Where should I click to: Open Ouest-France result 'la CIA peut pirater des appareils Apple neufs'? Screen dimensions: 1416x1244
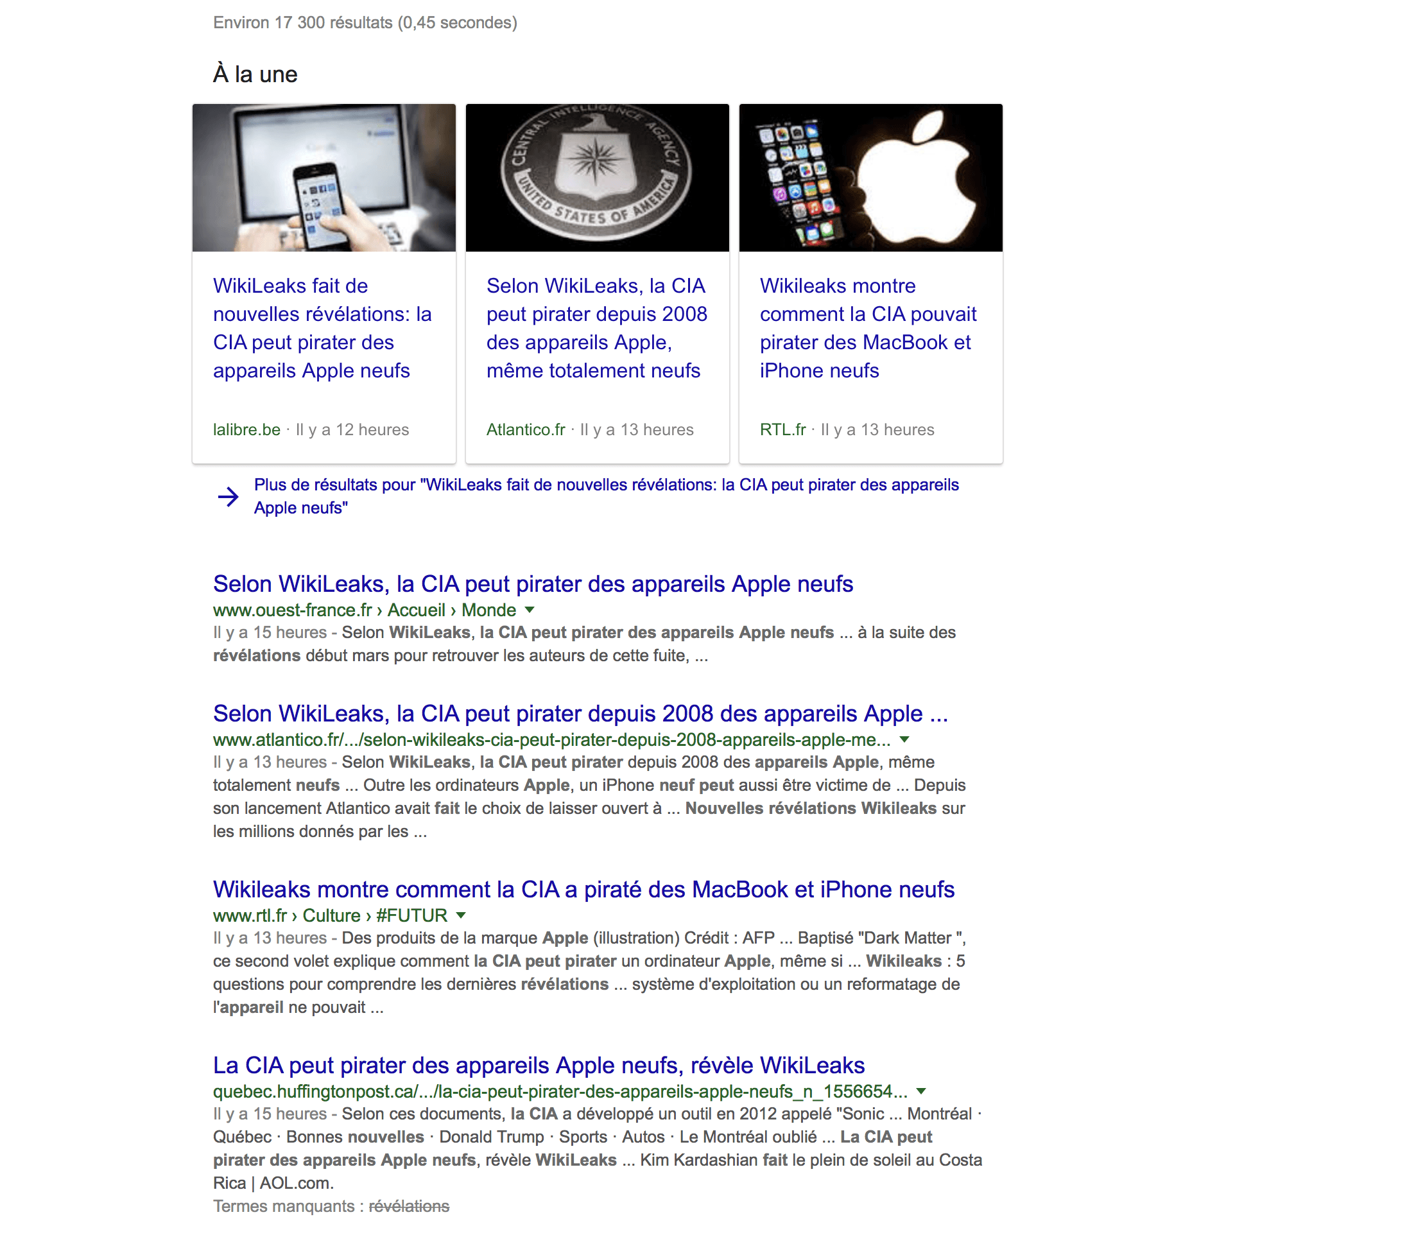coord(533,584)
